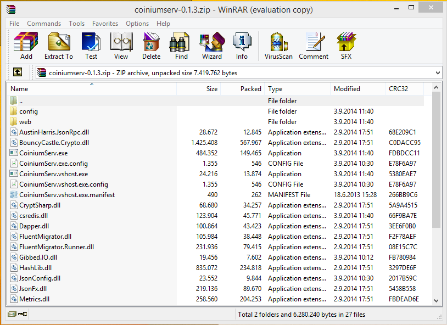Screen dimensions: 447x325
Task: Go up one level with the up-arrow button
Action: tap(18, 72)
